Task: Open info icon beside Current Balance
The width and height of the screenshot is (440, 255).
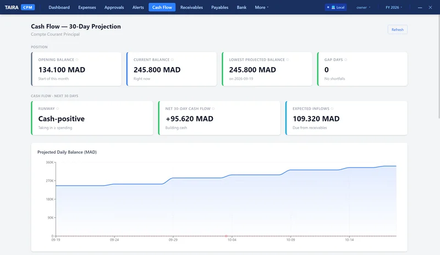Action: (172, 60)
